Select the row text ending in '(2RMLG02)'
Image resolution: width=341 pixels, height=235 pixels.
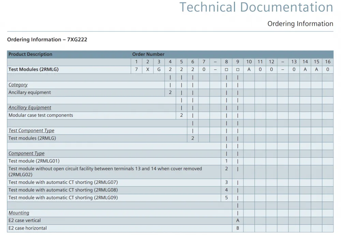pyautogui.click(x=105, y=172)
